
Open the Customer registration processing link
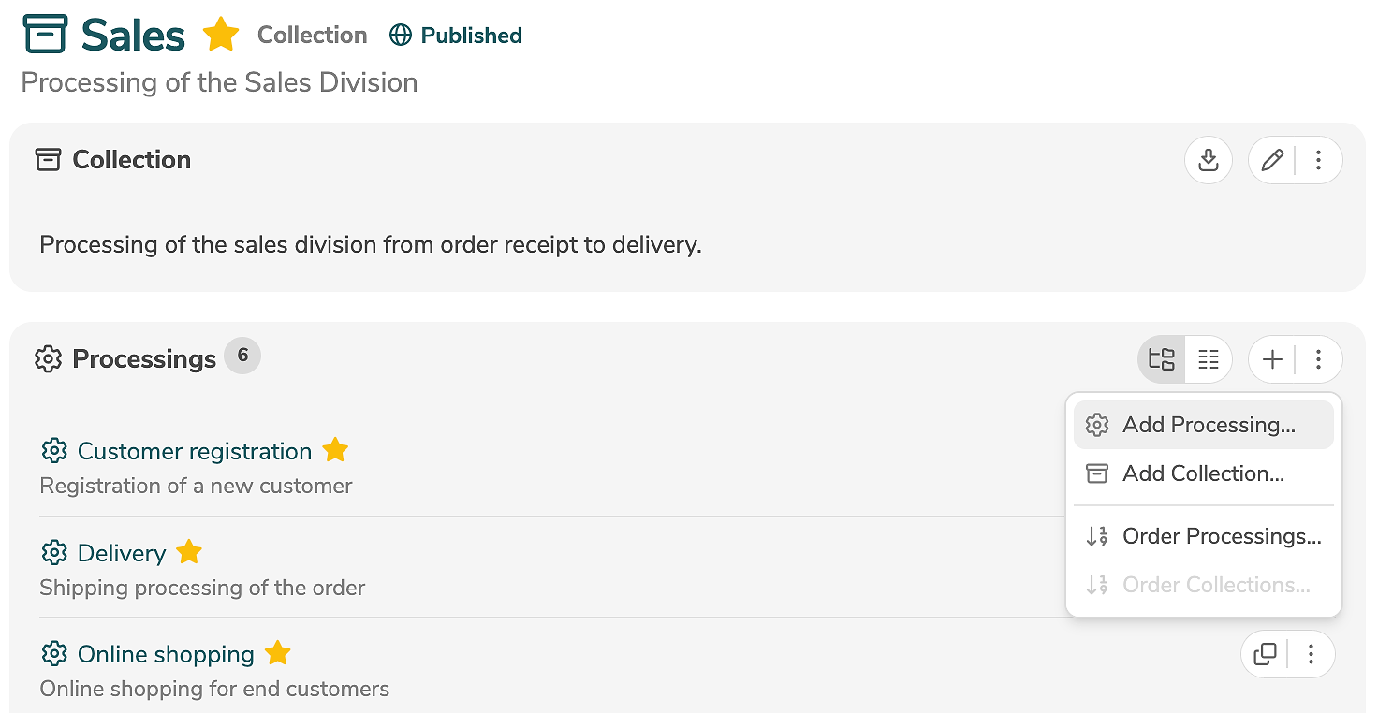(194, 451)
